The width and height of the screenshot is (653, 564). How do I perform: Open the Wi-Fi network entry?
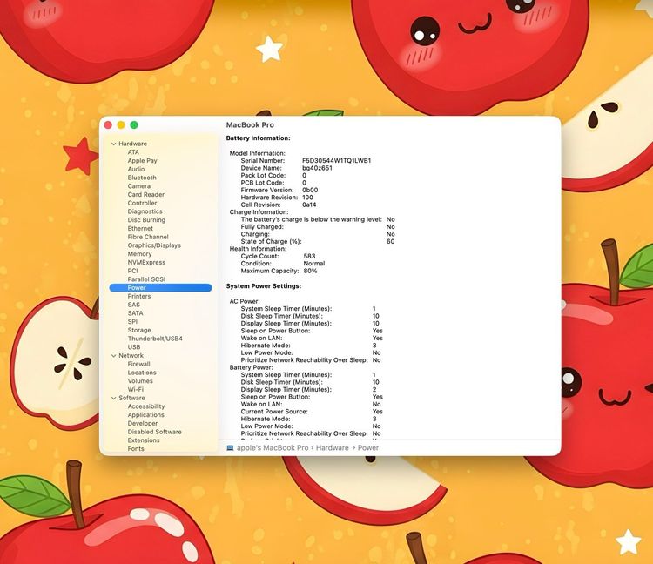[x=136, y=390]
